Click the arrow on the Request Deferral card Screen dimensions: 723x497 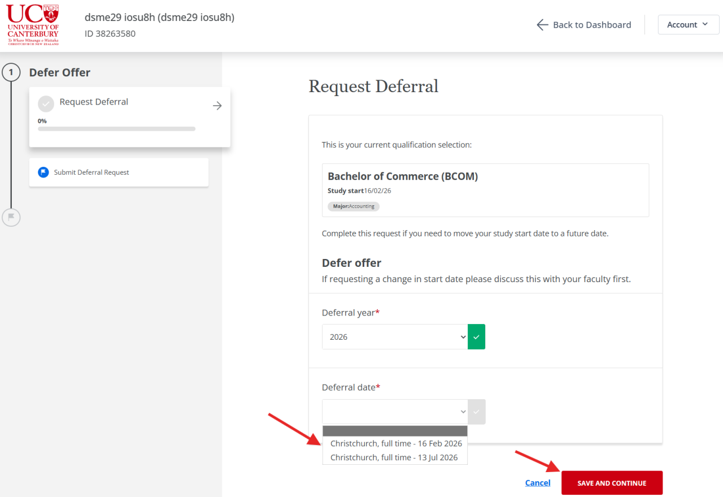pos(217,106)
